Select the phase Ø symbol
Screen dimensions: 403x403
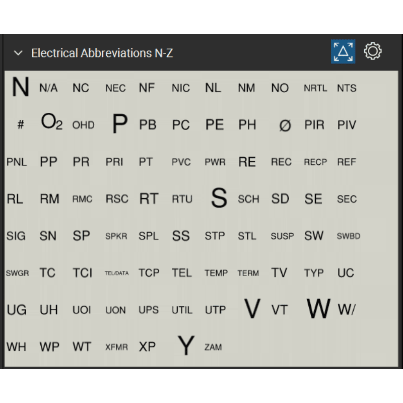(x=285, y=125)
